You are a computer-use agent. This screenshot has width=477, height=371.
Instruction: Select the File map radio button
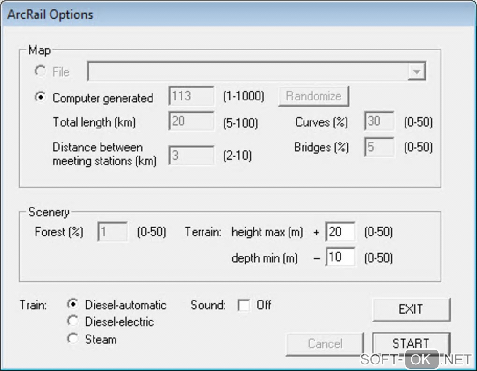40,71
